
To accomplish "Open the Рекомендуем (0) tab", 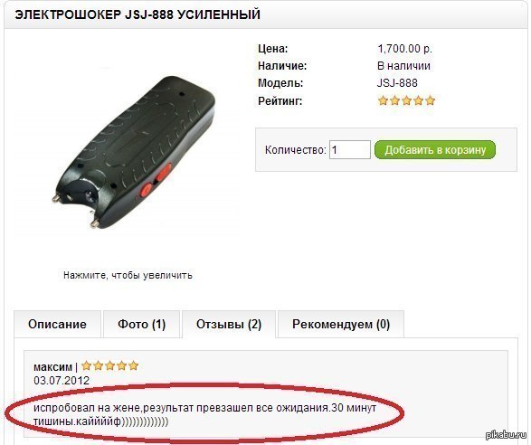I will coord(341,324).
